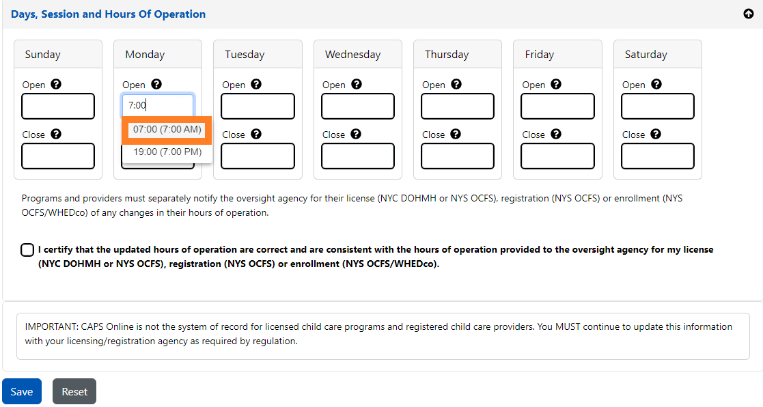Click help icon next to Monday Open
763x407 pixels.
(x=156, y=85)
